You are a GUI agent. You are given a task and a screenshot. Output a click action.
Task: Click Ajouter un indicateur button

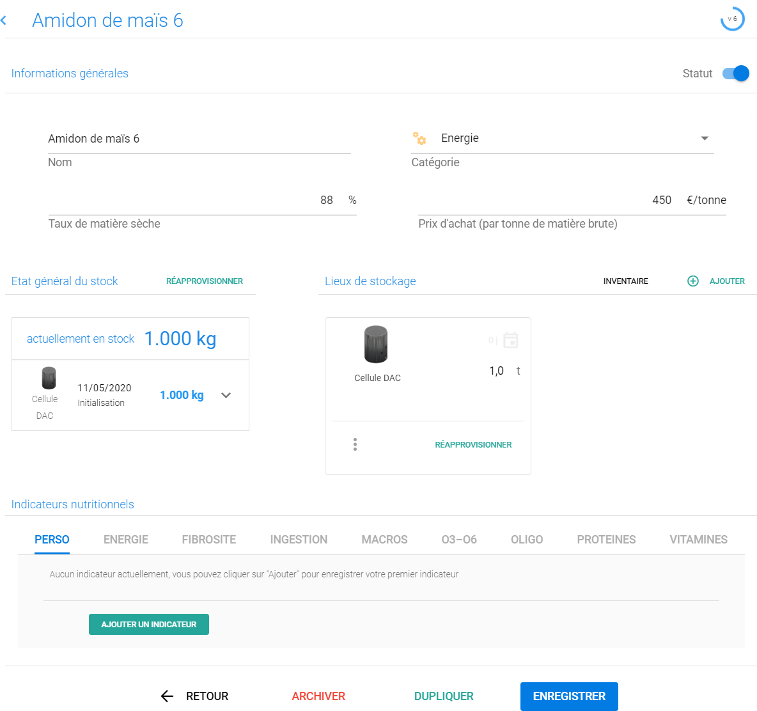pyautogui.click(x=149, y=625)
